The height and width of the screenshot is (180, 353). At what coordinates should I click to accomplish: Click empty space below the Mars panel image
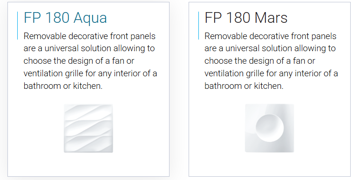click(270, 165)
